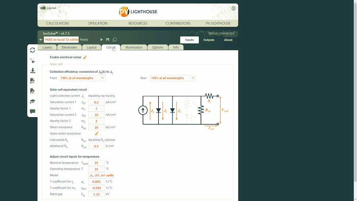Expand the temperature Model dropdown

(101, 175)
